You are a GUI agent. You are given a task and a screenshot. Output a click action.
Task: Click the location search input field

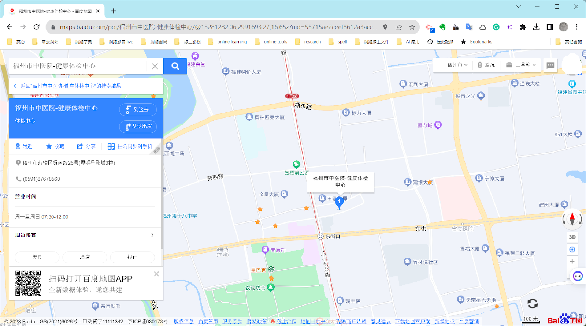[x=79, y=66]
